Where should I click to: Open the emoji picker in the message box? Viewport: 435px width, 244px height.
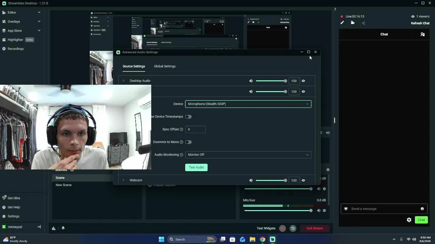[422, 209]
